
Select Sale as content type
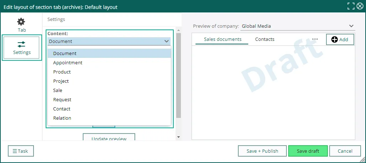tap(58, 91)
